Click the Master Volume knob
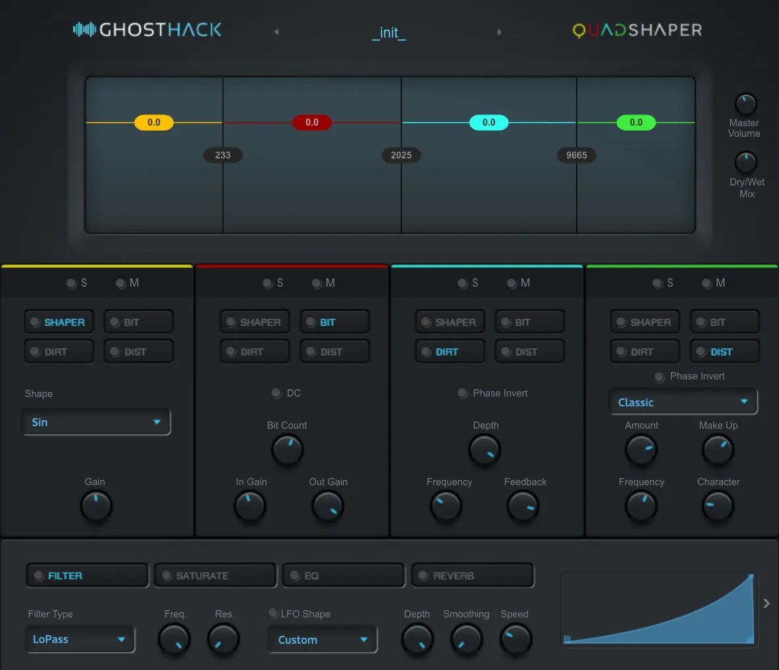Image resolution: width=779 pixels, height=670 pixels. point(746,104)
